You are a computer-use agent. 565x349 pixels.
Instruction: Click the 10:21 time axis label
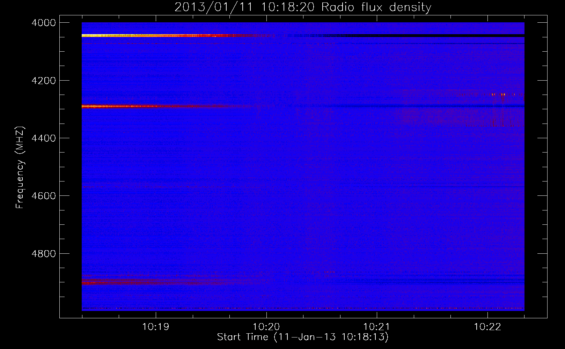coord(377,327)
